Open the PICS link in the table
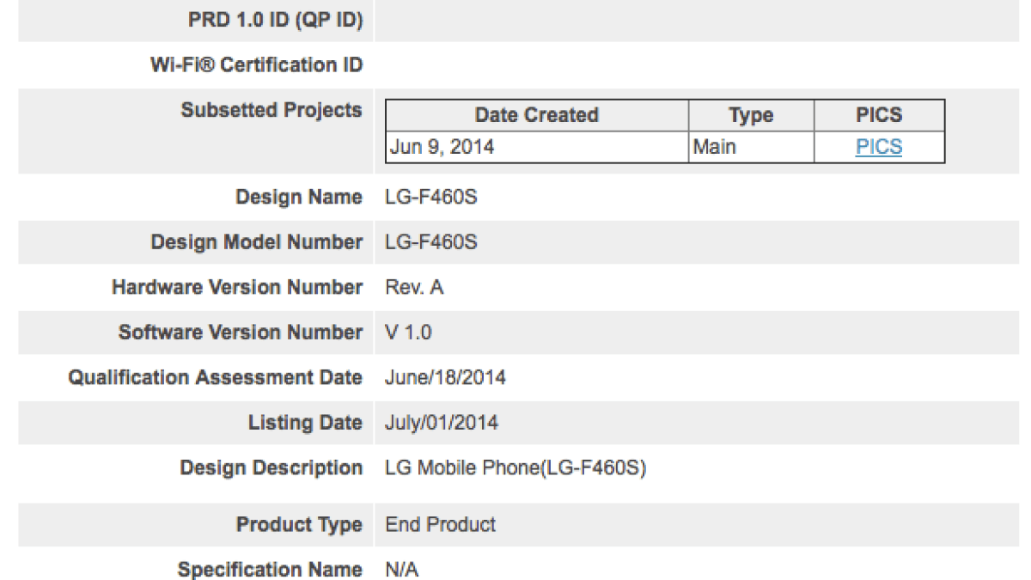 pyautogui.click(x=878, y=147)
